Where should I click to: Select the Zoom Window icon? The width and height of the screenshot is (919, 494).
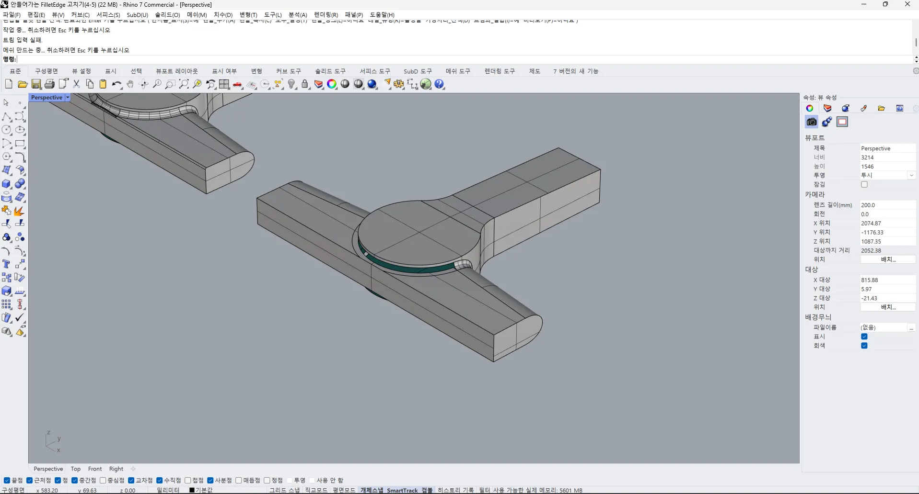click(x=170, y=84)
